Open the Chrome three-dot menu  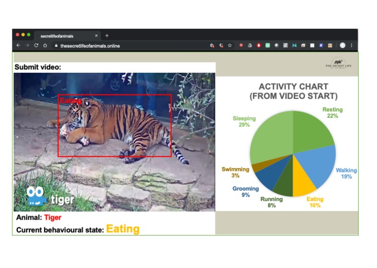tap(352, 45)
